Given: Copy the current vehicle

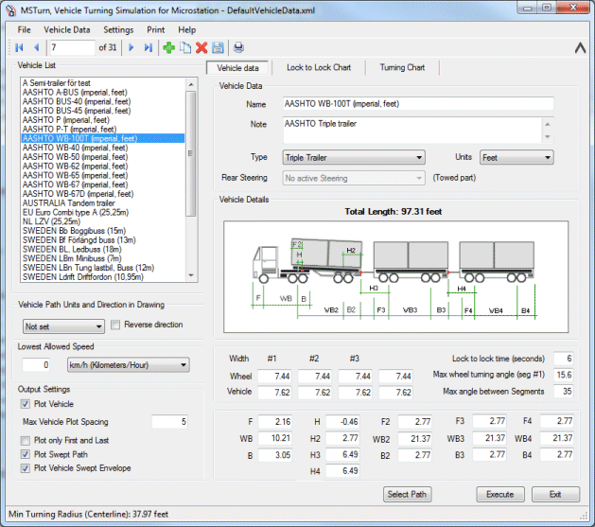Looking at the screenshot, I should [x=185, y=47].
